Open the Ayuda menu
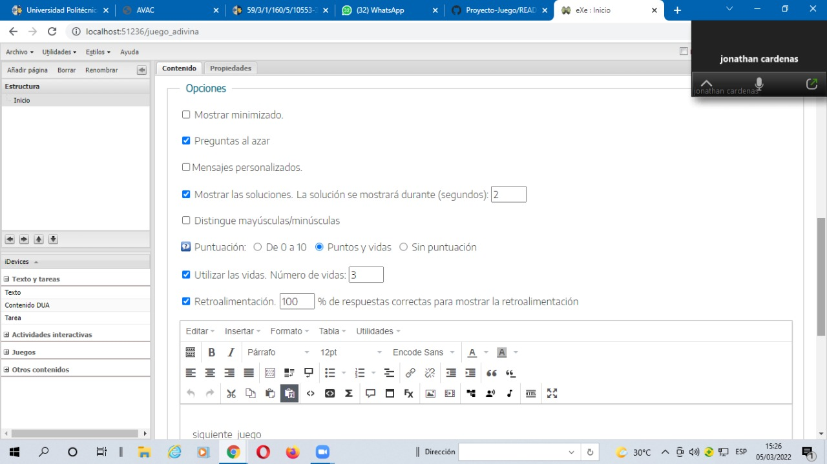Image resolution: width=827 pixels, height=464 pixels. [129, 52]
